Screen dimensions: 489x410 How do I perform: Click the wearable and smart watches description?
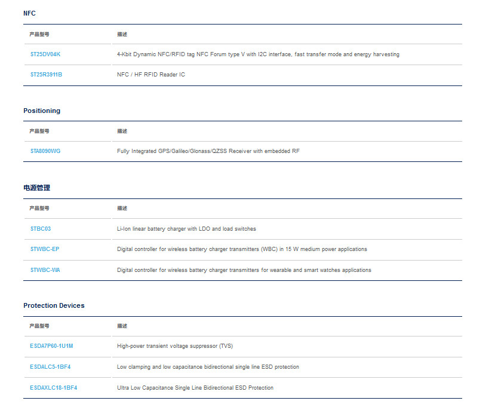pyautogui.click(x=244, y=270)
